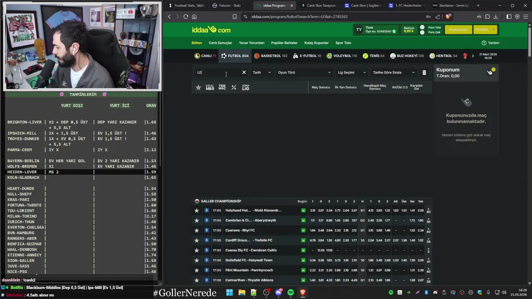Open the Carmarthen - Ynyshir Albions match
The height and width of the screenshot is (299, 532).
(249, 280)
